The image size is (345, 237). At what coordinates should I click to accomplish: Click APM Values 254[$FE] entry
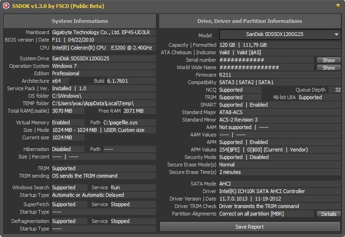[x=230, y=150]
